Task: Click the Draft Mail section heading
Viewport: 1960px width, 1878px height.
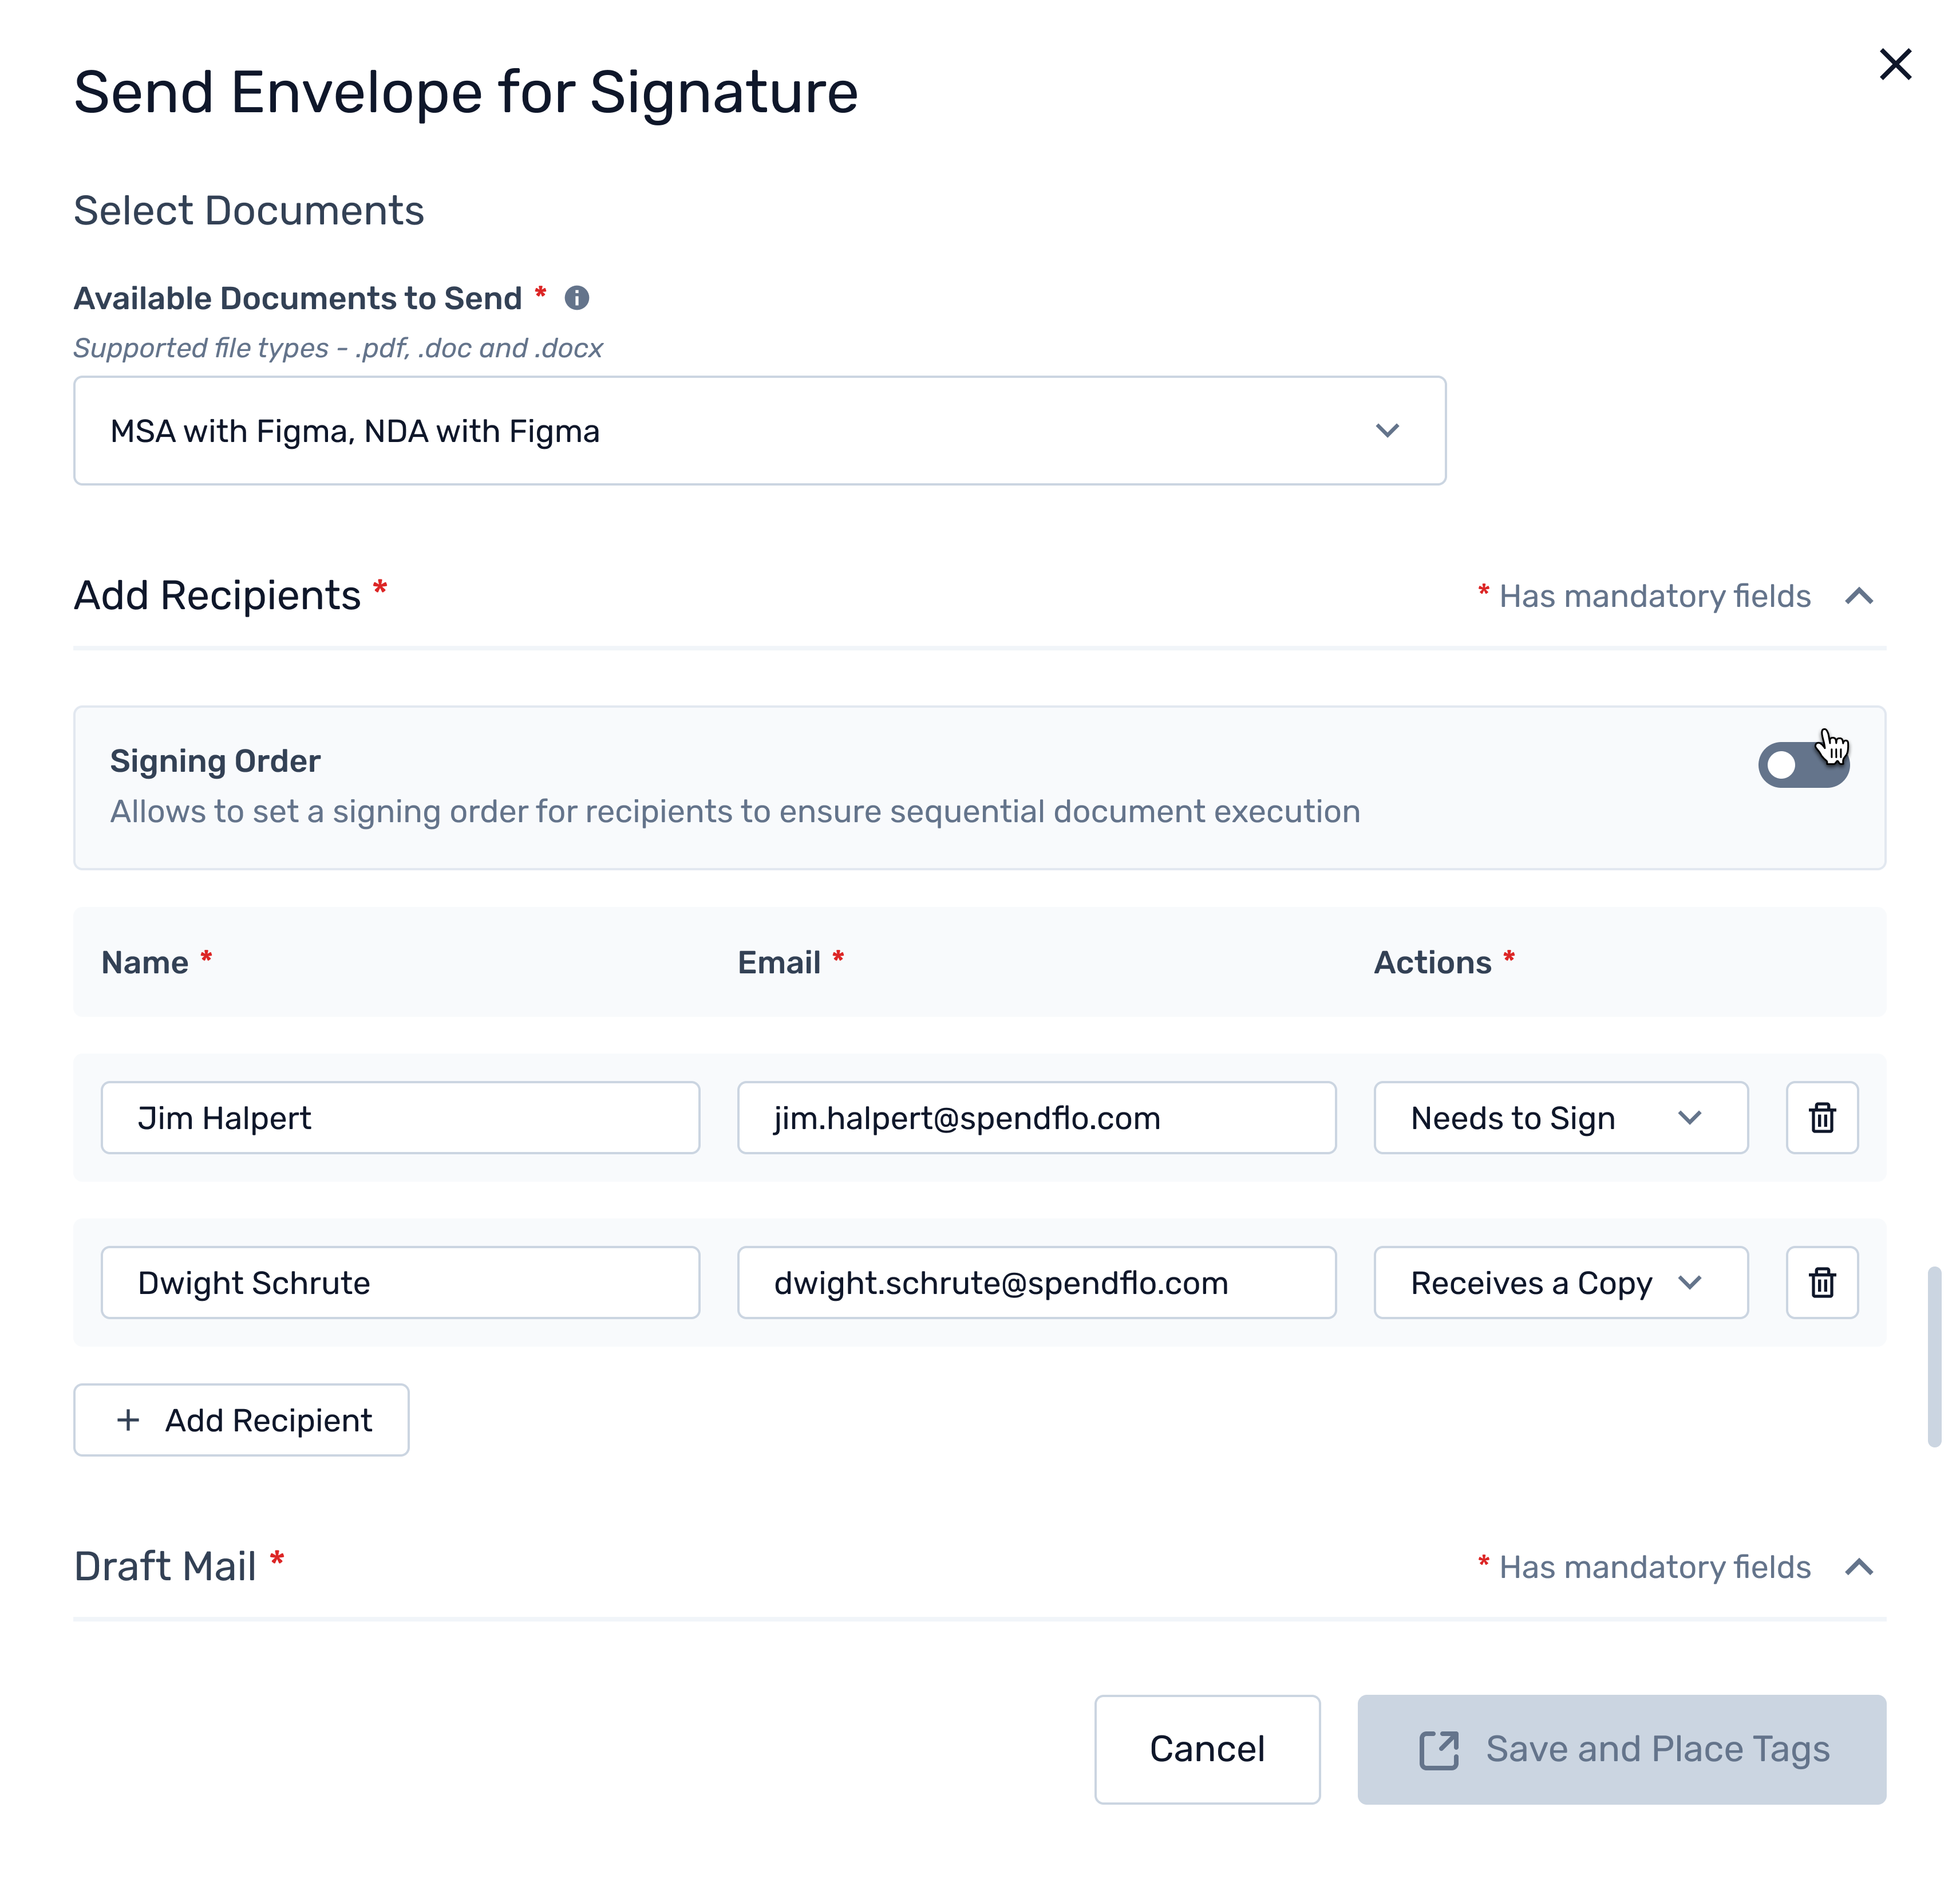Action: pos(166,1567)
